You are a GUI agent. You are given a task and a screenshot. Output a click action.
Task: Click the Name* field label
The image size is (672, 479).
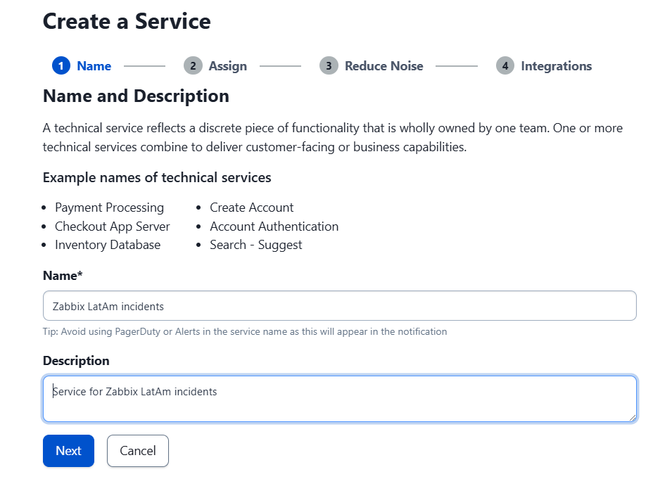(63, 276)
